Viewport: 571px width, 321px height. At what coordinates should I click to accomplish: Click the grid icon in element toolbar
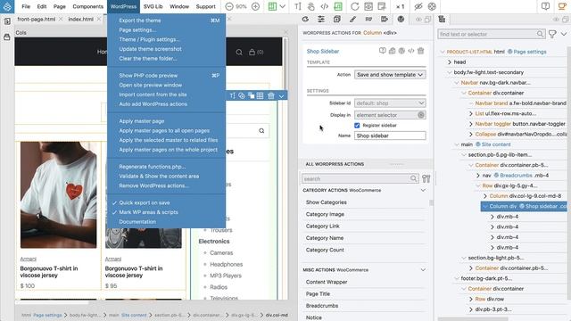[260, 95]
